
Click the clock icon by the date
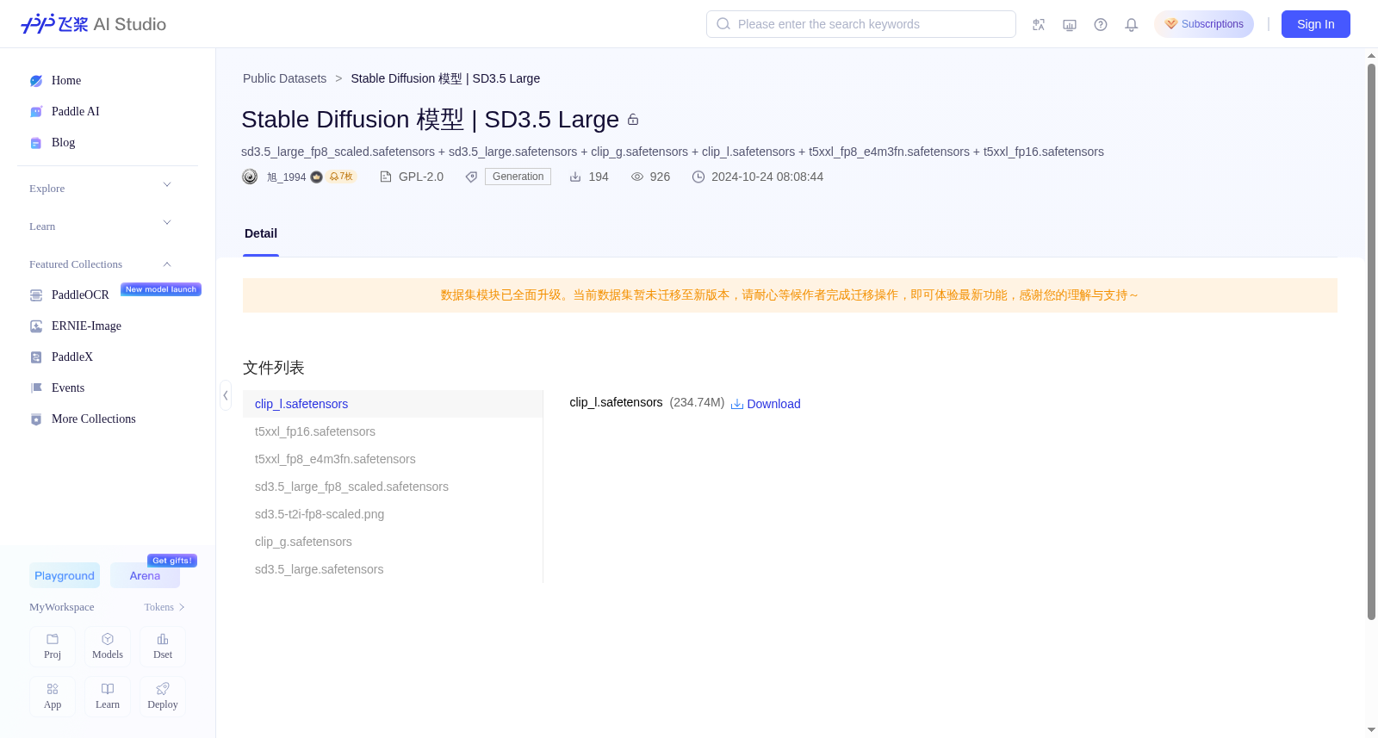point(698,177)
